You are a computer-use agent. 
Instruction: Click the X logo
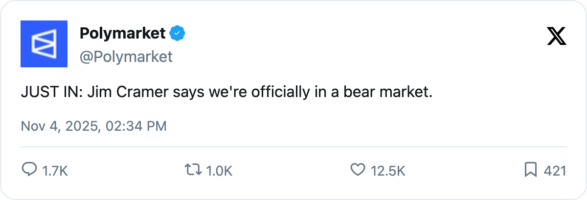(x=556, y=36)
